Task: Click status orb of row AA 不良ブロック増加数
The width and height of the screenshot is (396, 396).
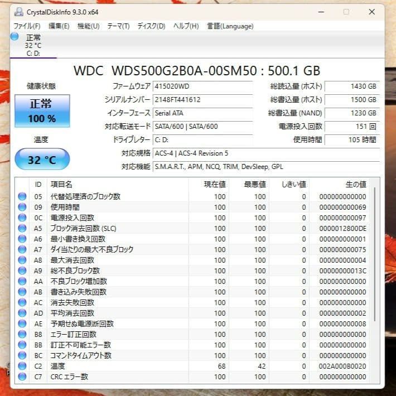Action: (22, 281)
